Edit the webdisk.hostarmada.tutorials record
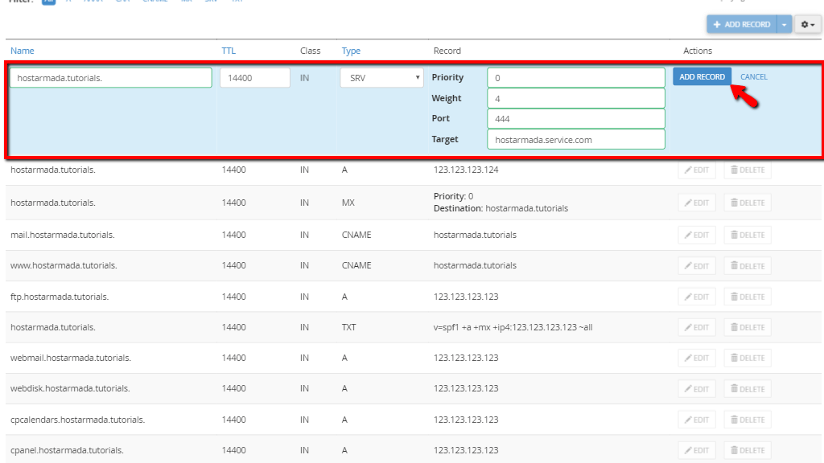This screenshot has width=824, height=463. point(697,389)
